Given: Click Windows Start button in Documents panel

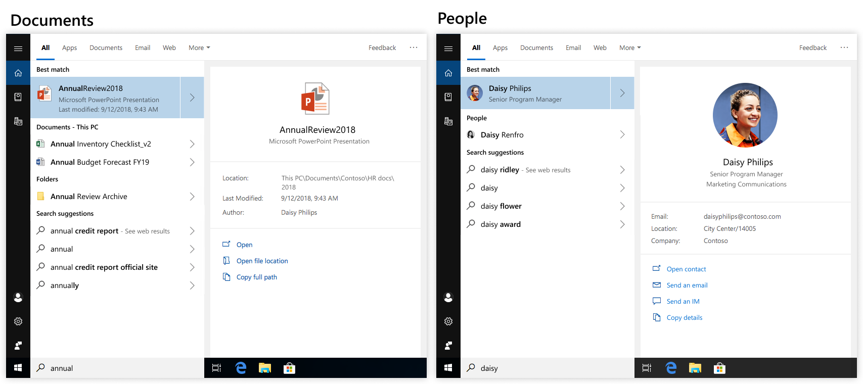Looking at the screenshot, I should (x=18, y=368).
